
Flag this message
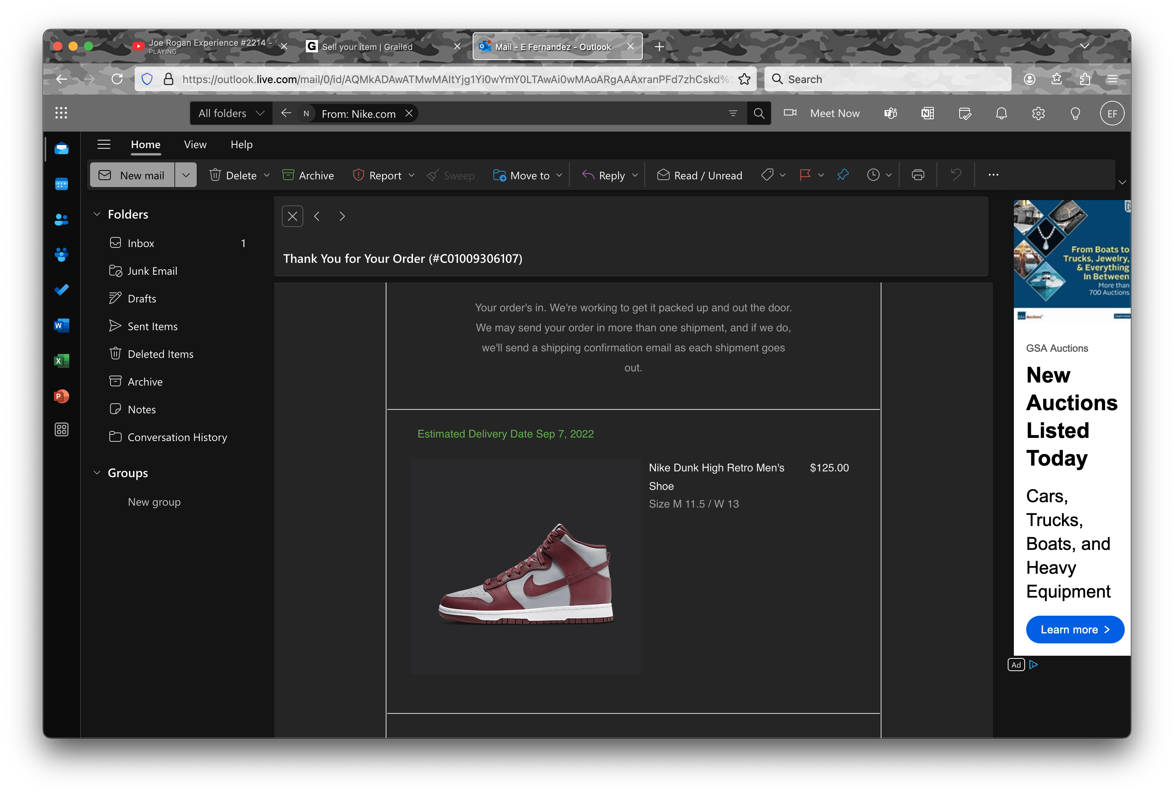[805, 175]
